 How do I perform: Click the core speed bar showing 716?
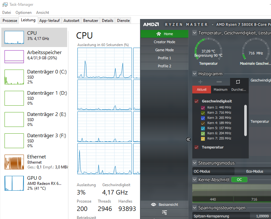click(253, 199)
